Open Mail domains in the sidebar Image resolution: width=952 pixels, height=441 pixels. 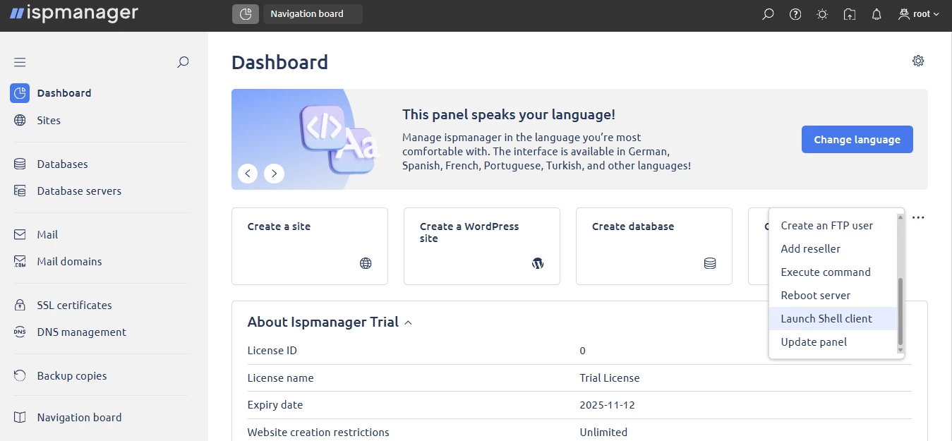(x=71, y=261)
